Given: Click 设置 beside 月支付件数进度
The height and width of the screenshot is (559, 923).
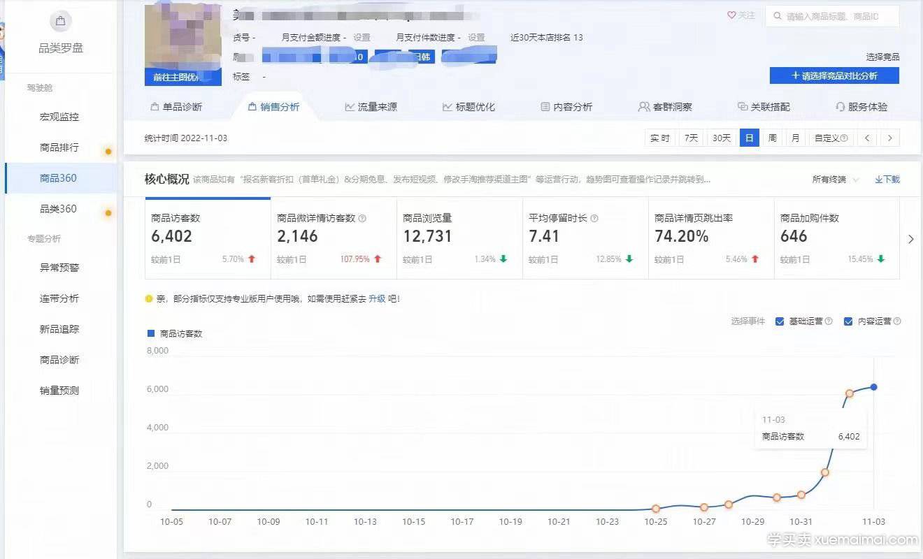Looking at the screenshot, I should 476,38.
